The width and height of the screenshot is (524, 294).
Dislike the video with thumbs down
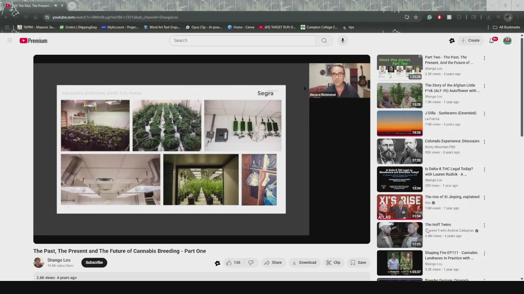251,263
